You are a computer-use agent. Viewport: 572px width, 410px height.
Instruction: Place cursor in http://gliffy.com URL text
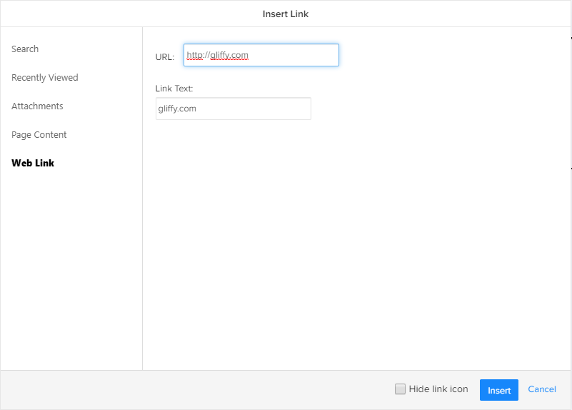click(217, 55)
